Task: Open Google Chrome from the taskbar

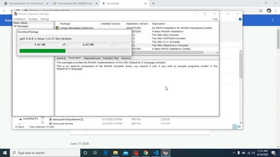Action: click(x=146, y=153)
